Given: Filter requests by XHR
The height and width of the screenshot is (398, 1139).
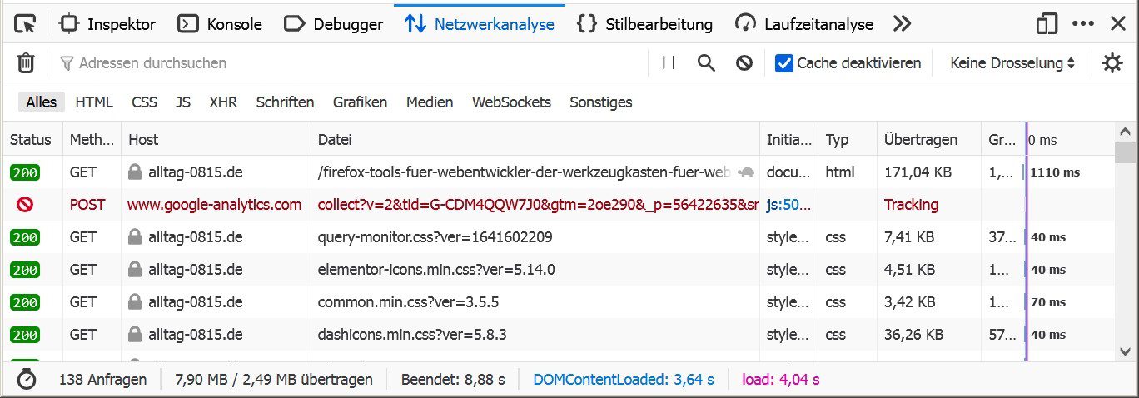Looking at the screenshot, I should [x=223, y=102].
